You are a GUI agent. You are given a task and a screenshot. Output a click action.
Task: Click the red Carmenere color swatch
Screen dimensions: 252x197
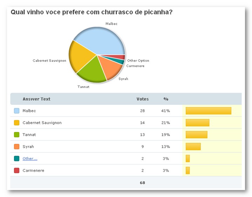point(16,170)
